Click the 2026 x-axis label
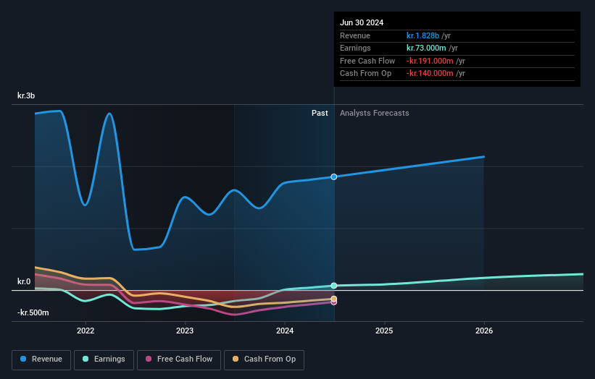This screenshot has height=379, width=595. [484, 331]
